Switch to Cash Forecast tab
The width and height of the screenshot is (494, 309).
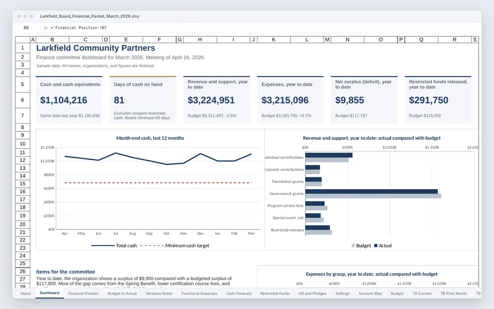tap(239, 293)
